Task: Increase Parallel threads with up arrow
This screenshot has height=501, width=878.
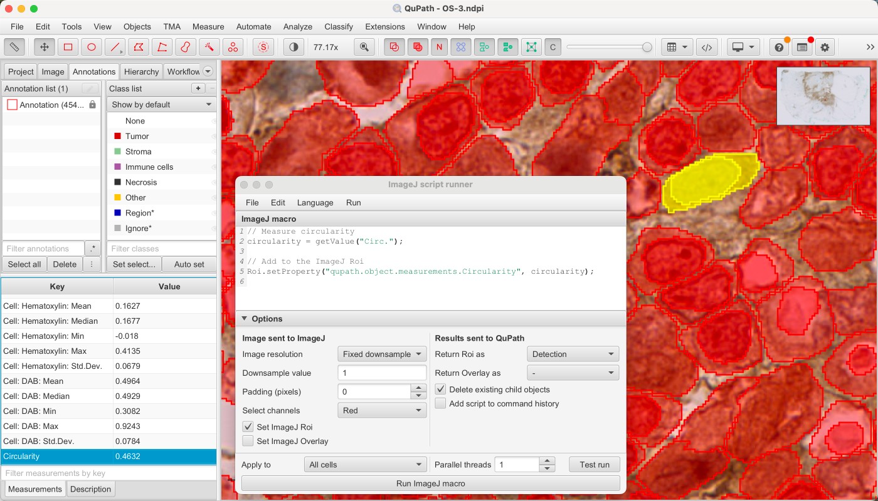Action: click(x=547, y=461)
